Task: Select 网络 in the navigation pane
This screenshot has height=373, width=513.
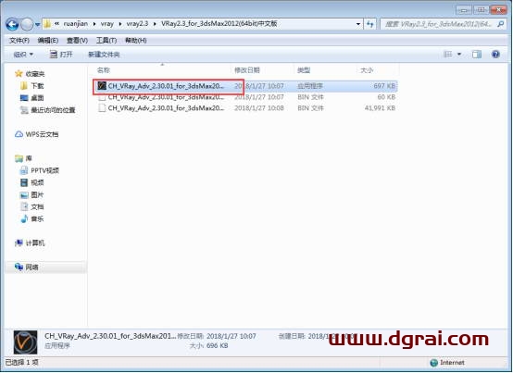Action: coord(31,267)
